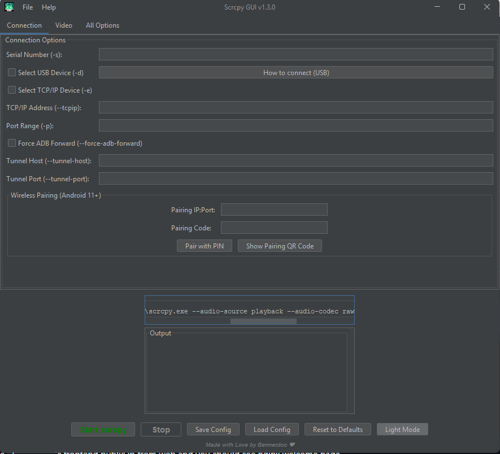The image size is (500, 454).
Task: Click the Scrcpy GUI app icon
Action: [x=9, y=7]
